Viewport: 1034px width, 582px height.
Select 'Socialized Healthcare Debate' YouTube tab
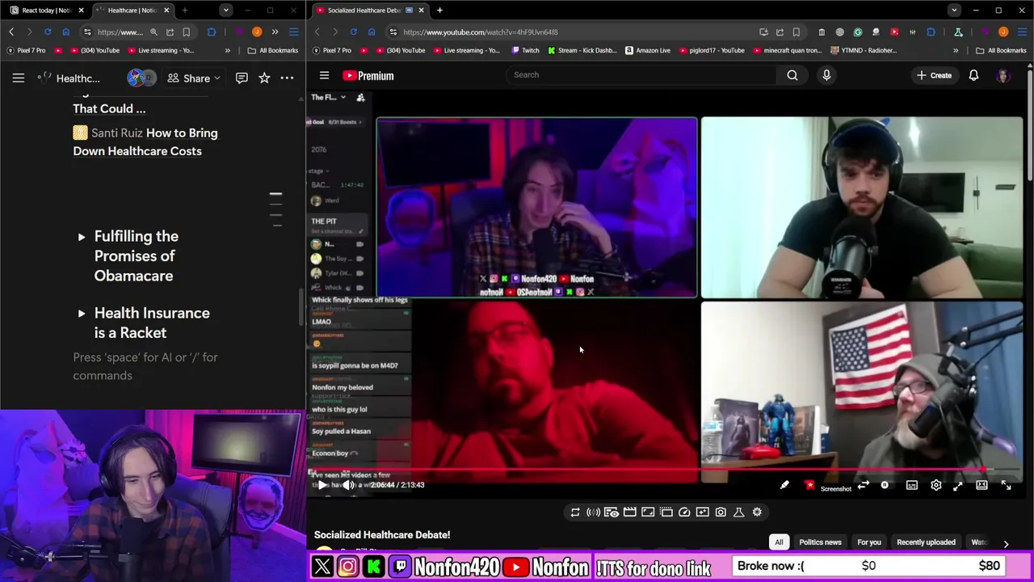(x=370, y=11)
